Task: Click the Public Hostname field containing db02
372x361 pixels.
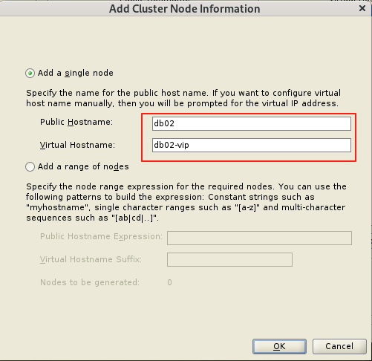Action: tap(252, 123)
